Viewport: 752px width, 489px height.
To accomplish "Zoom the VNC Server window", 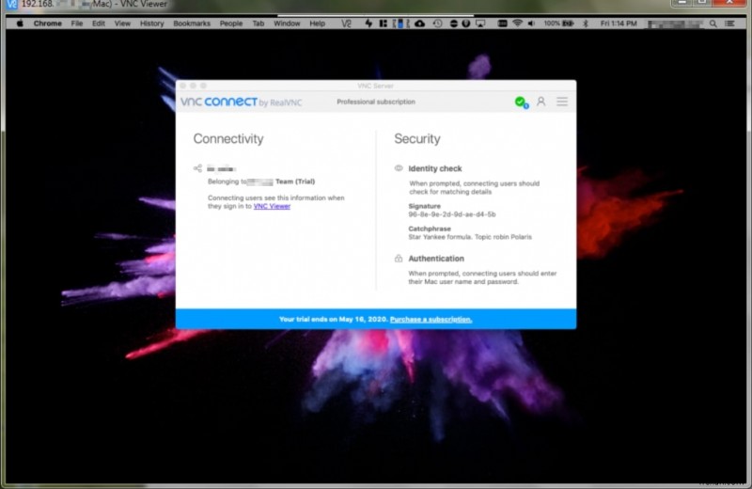I will 203,86.
